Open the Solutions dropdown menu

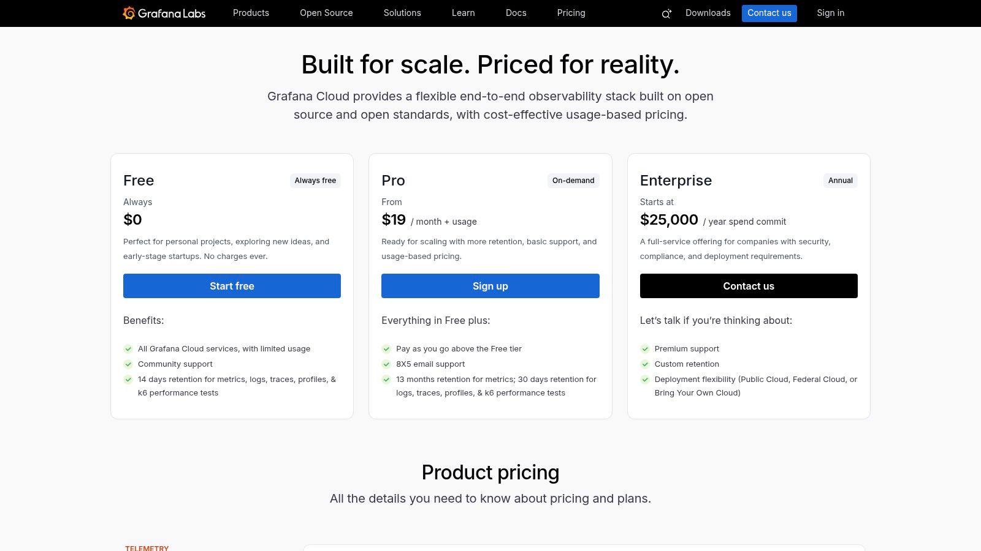(x=402, y=13)
